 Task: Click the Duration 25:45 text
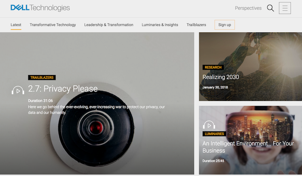(x=213, y=161)
